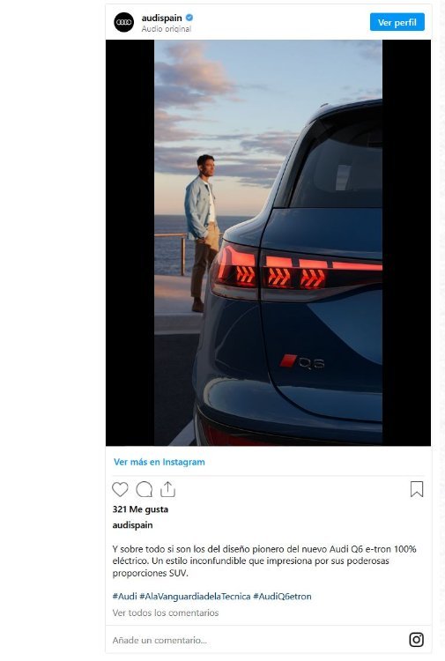Click the blue verified badge
Viewport: 445px width, 661px height.
coord(189,18)
